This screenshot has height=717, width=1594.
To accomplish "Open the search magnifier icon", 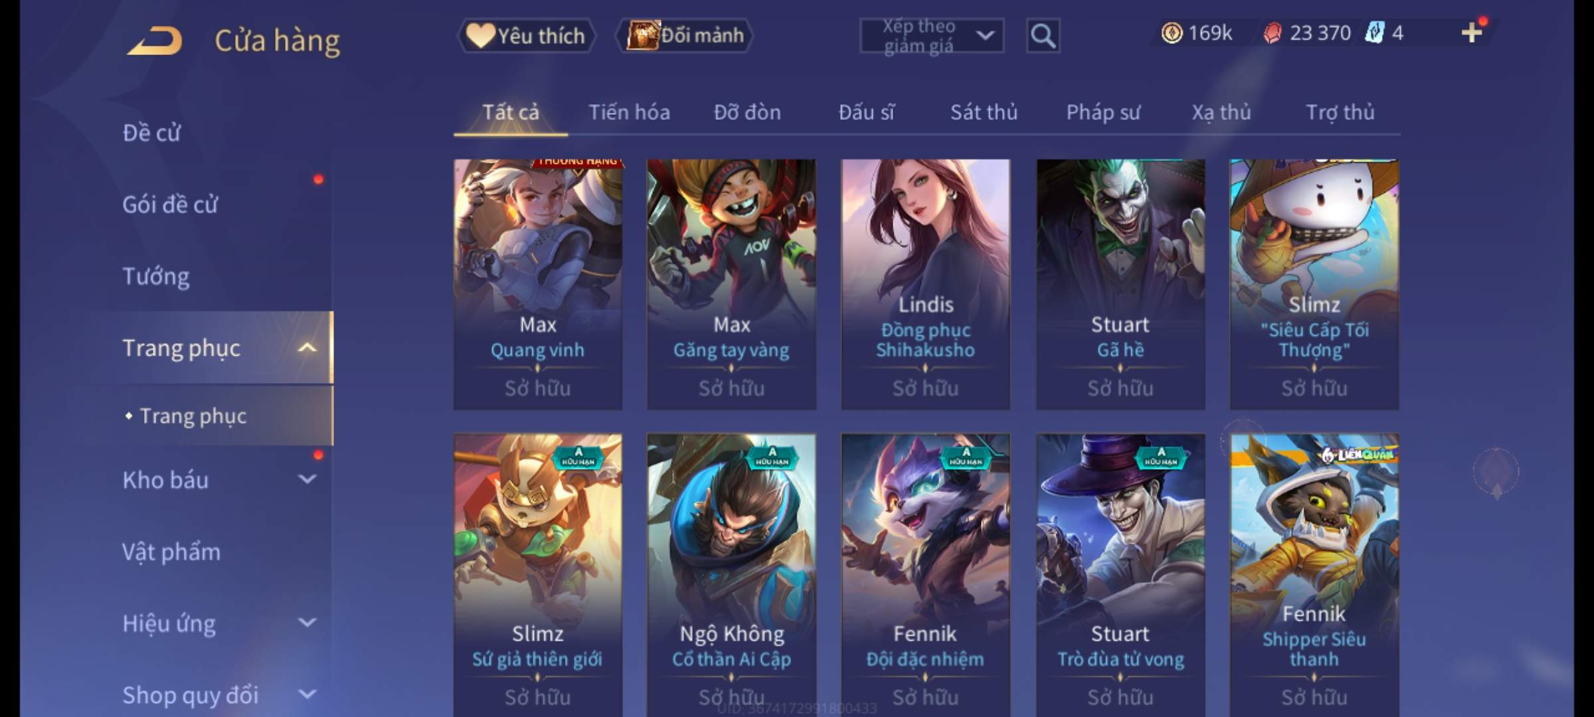I will (x=1043, y=36).
